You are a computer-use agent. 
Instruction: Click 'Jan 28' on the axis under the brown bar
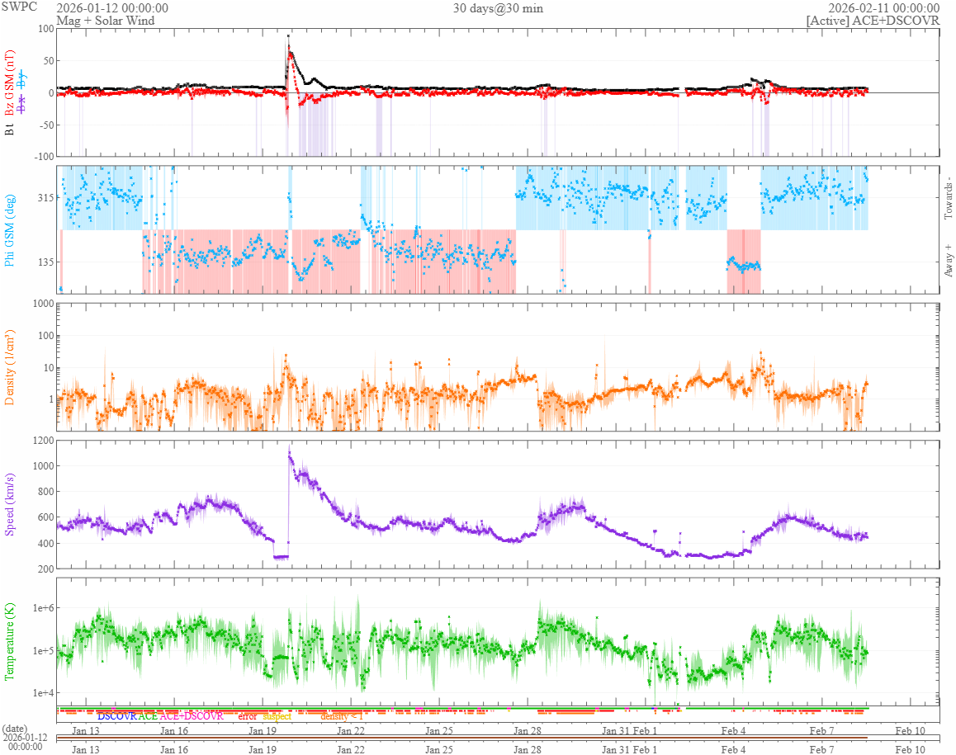(528, 749)
